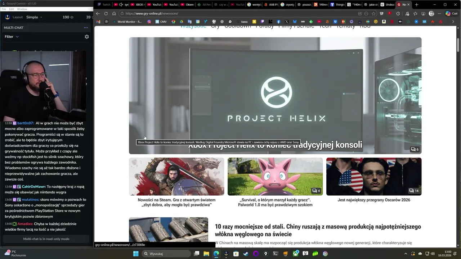
Task: Open the OMV bookmark
Action: click(161, 22)
